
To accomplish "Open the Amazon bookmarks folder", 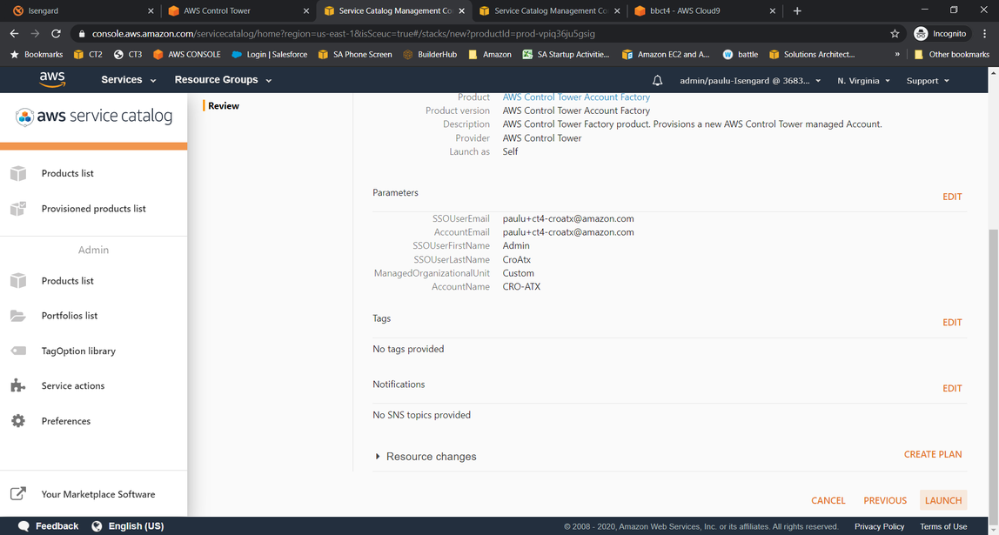I will coord(489,54).
